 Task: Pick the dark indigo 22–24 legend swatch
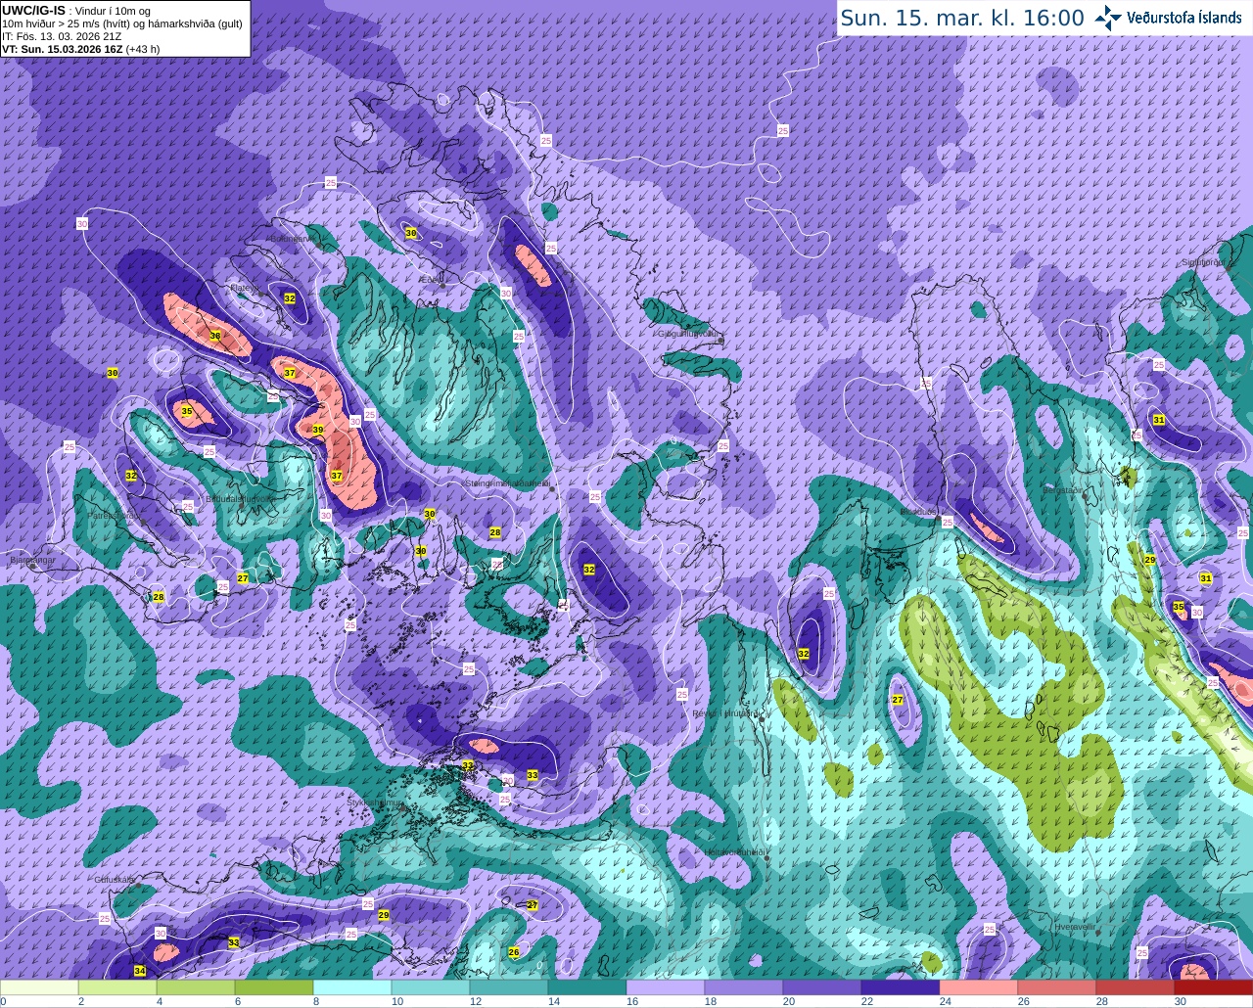901,987
